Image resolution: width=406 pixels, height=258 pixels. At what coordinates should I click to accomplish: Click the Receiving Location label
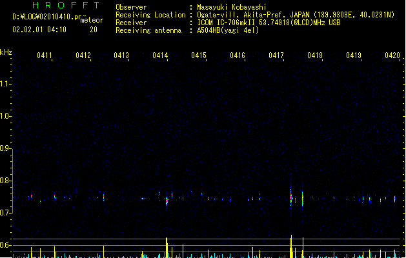point(150,15)
